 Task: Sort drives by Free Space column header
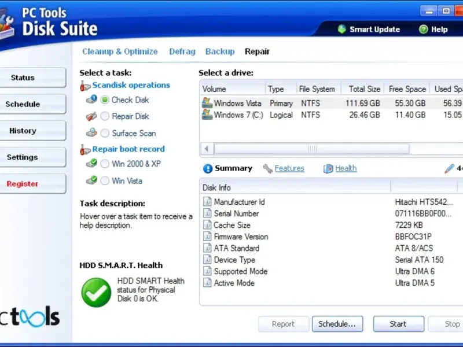click(x=407, y=89)
